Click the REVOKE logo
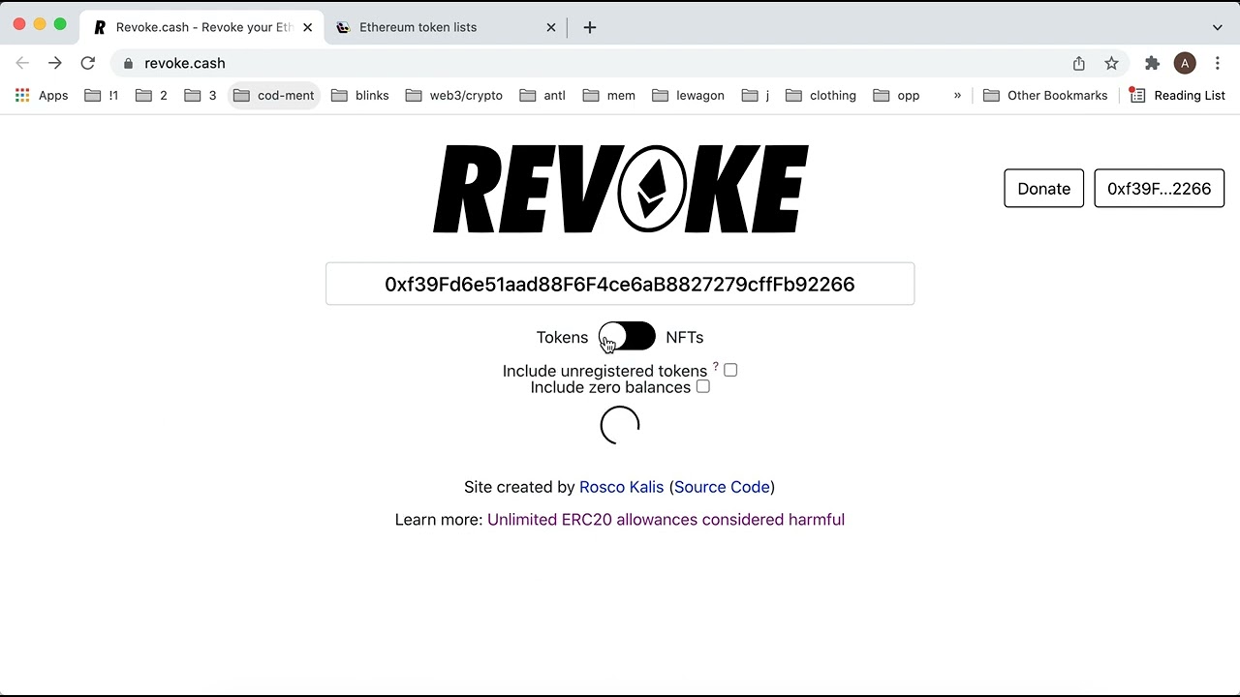The image size is (1240, 697). (x=620, y=189)
